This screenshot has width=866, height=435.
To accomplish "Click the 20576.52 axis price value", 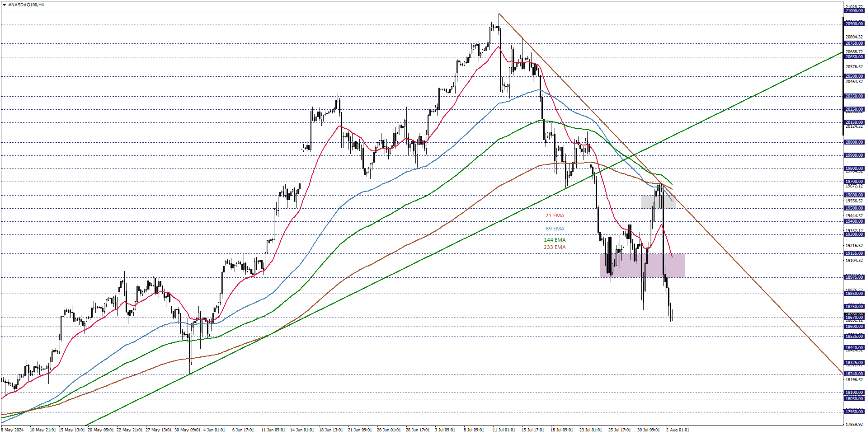I will pyautogui.click(x=854, y=67).
